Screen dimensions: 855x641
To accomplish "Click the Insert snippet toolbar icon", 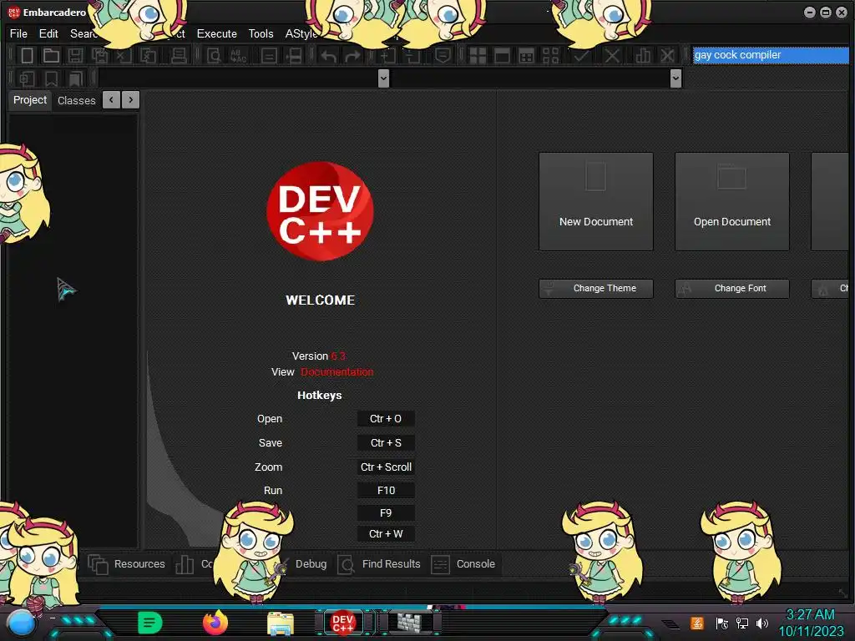I will click(x=28, y=78).
